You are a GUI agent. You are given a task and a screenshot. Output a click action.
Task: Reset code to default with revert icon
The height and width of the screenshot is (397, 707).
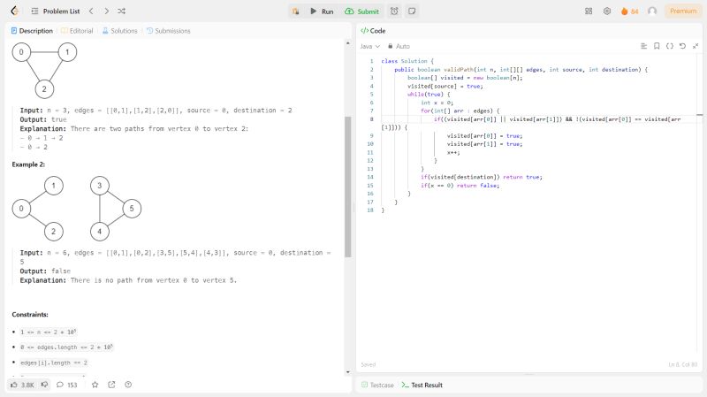tap(682, 46)
